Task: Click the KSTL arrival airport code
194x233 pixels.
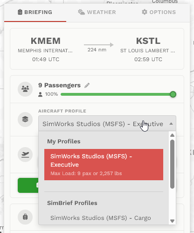Action: coord(148,41)
